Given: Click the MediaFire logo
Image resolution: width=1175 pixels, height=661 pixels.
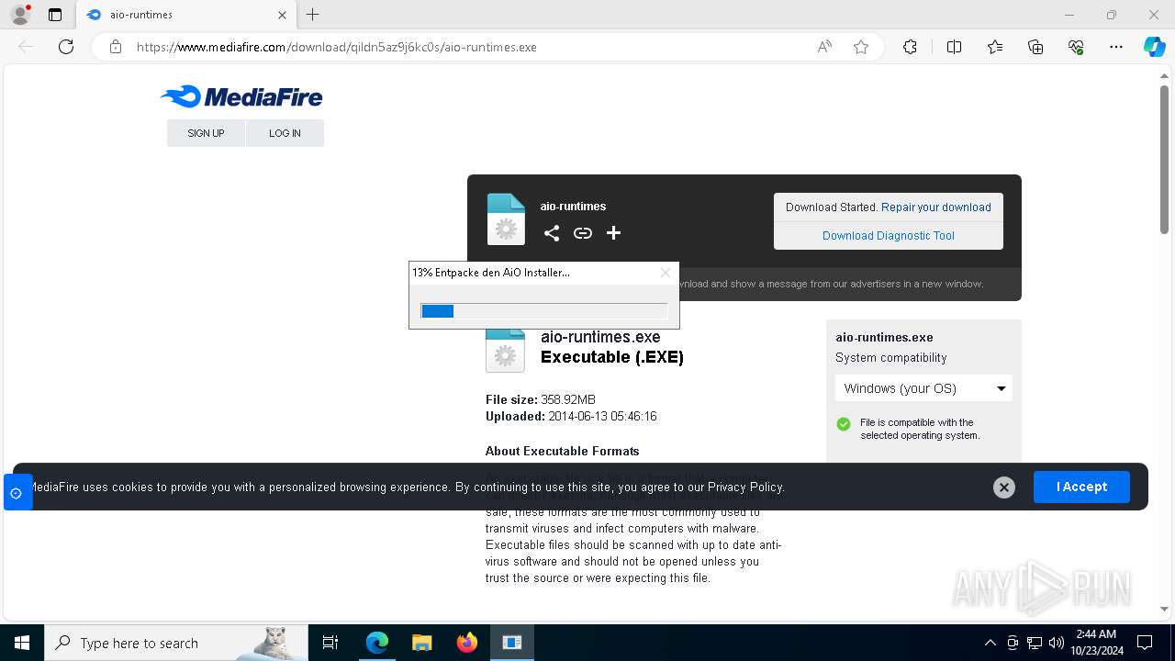Looking at the screenshot, I should [241, 96].
